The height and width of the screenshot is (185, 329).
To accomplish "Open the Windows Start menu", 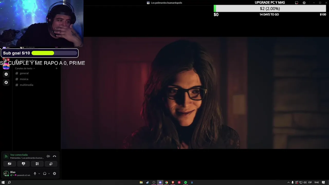I will click(x=3, y=182).
